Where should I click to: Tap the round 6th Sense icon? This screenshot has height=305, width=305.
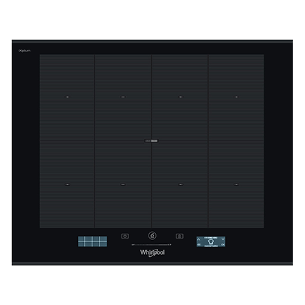point(152,236)
